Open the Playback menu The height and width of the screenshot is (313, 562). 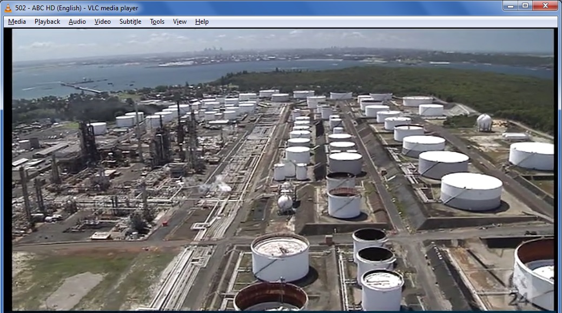47,22
